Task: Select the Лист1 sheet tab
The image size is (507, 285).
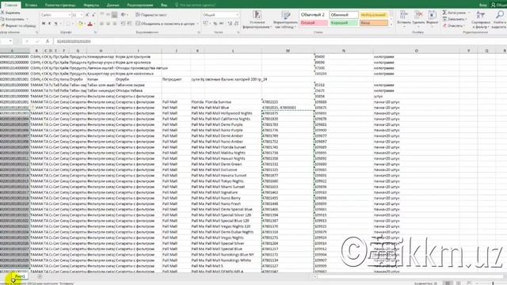Action: (x=20, y=276)
